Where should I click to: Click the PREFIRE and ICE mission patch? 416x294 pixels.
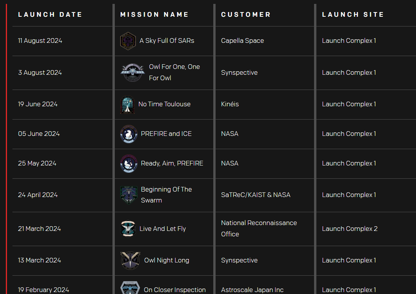pyautogui.click(x=129, y=134)
